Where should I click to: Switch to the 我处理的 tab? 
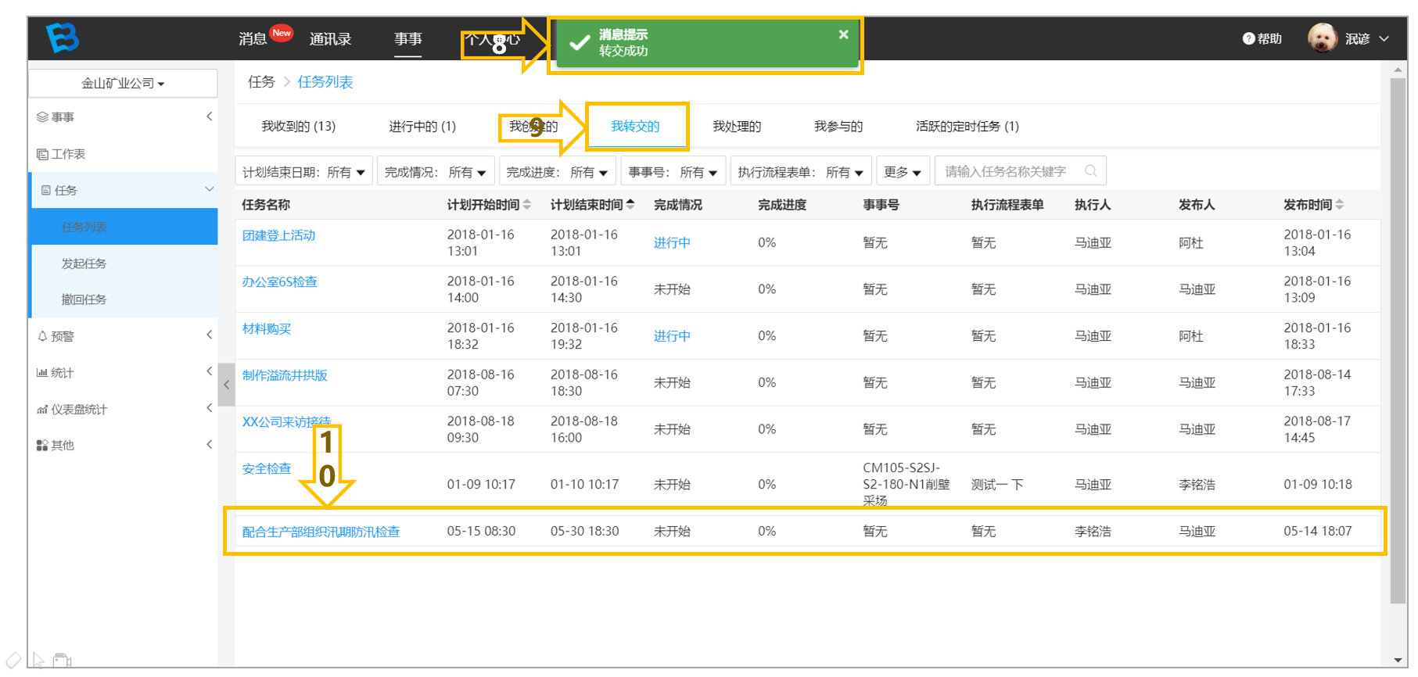pos(736,126)
